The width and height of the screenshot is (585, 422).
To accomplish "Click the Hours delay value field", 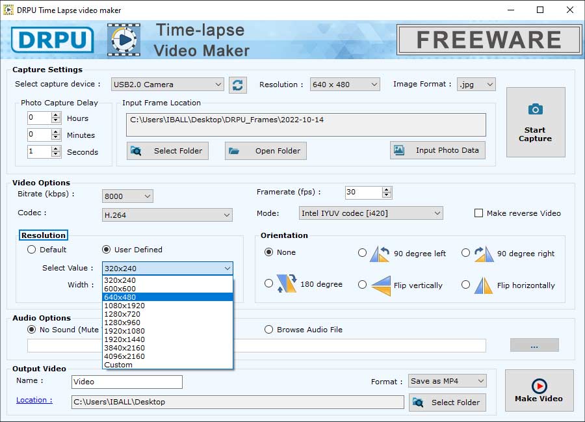I will tap(39, 118).
